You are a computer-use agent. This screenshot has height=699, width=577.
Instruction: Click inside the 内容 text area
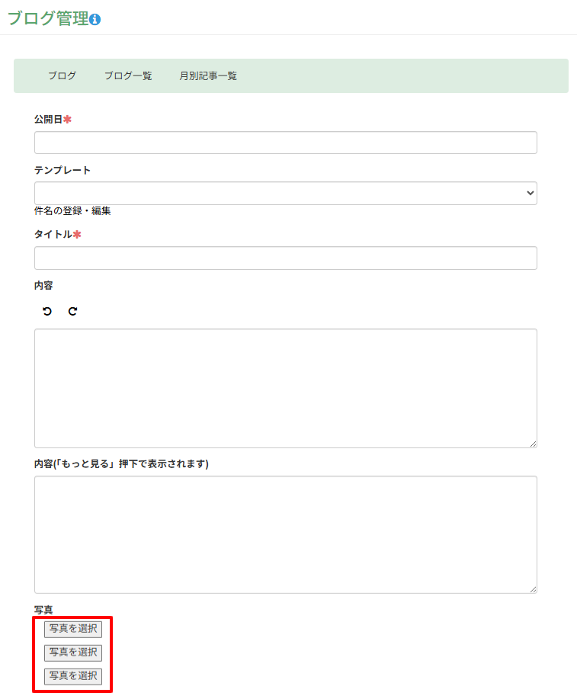(x=285, y=388)
